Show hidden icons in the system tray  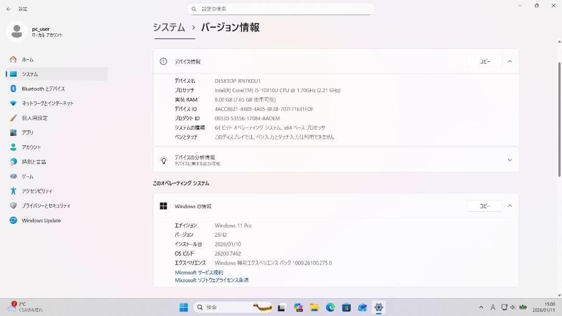pos(481,307)
